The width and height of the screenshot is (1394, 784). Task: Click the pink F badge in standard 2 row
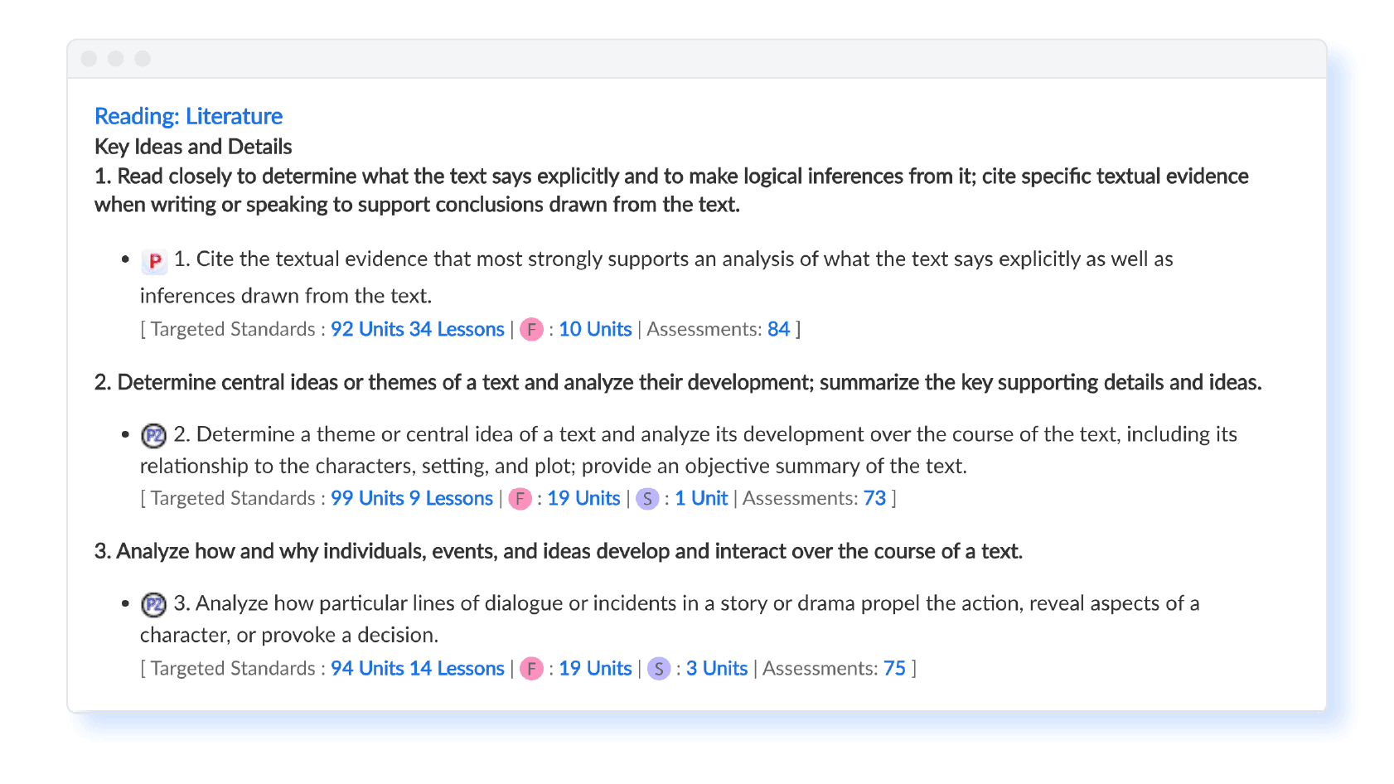coord(520,499)
